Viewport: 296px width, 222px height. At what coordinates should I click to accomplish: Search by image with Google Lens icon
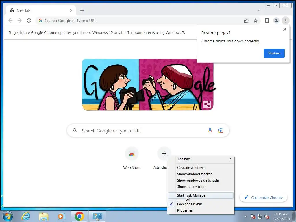tap(221, 130)
